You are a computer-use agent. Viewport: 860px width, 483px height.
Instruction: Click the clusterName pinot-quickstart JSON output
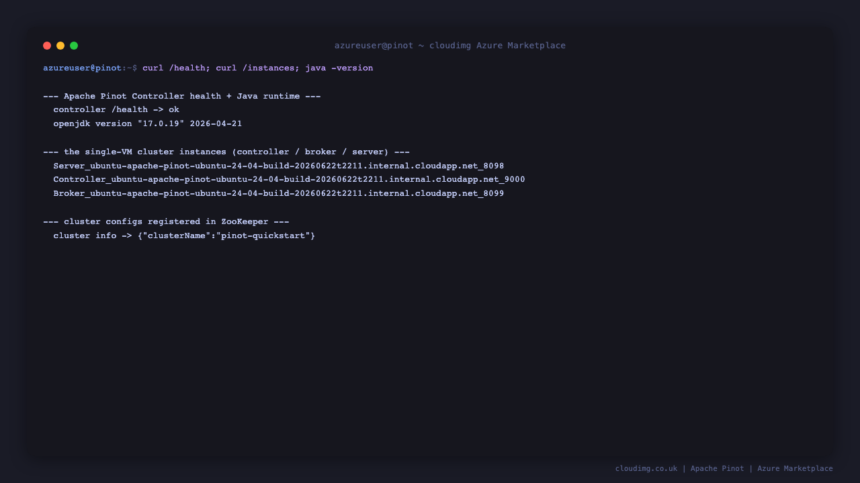pyautogui.click(x=226, y=236)
